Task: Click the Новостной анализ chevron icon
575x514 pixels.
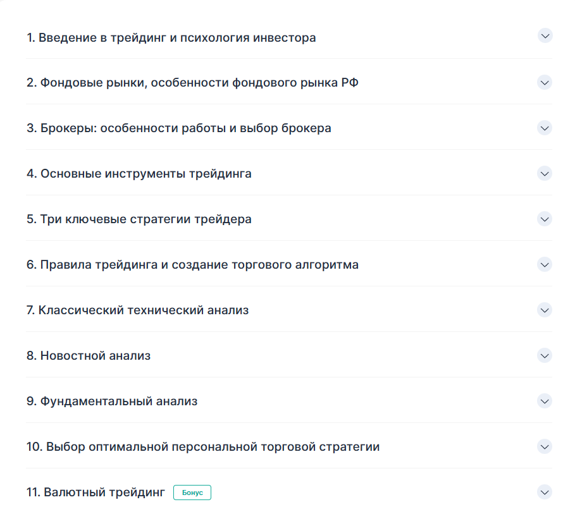Action: [x=545, y=355]
